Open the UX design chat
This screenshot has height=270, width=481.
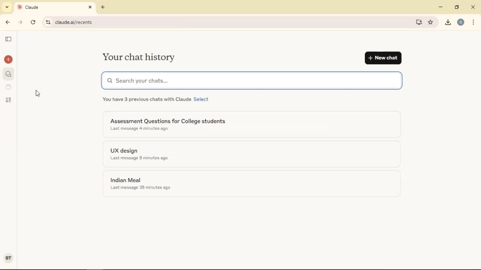(x=252, y=154)
